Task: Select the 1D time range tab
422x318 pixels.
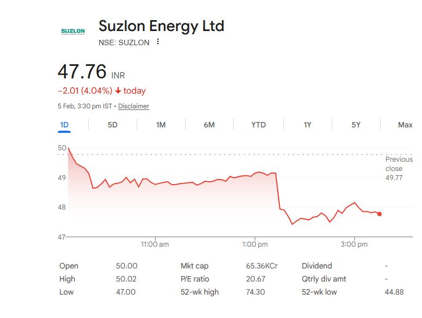Action: pos(64,125)
